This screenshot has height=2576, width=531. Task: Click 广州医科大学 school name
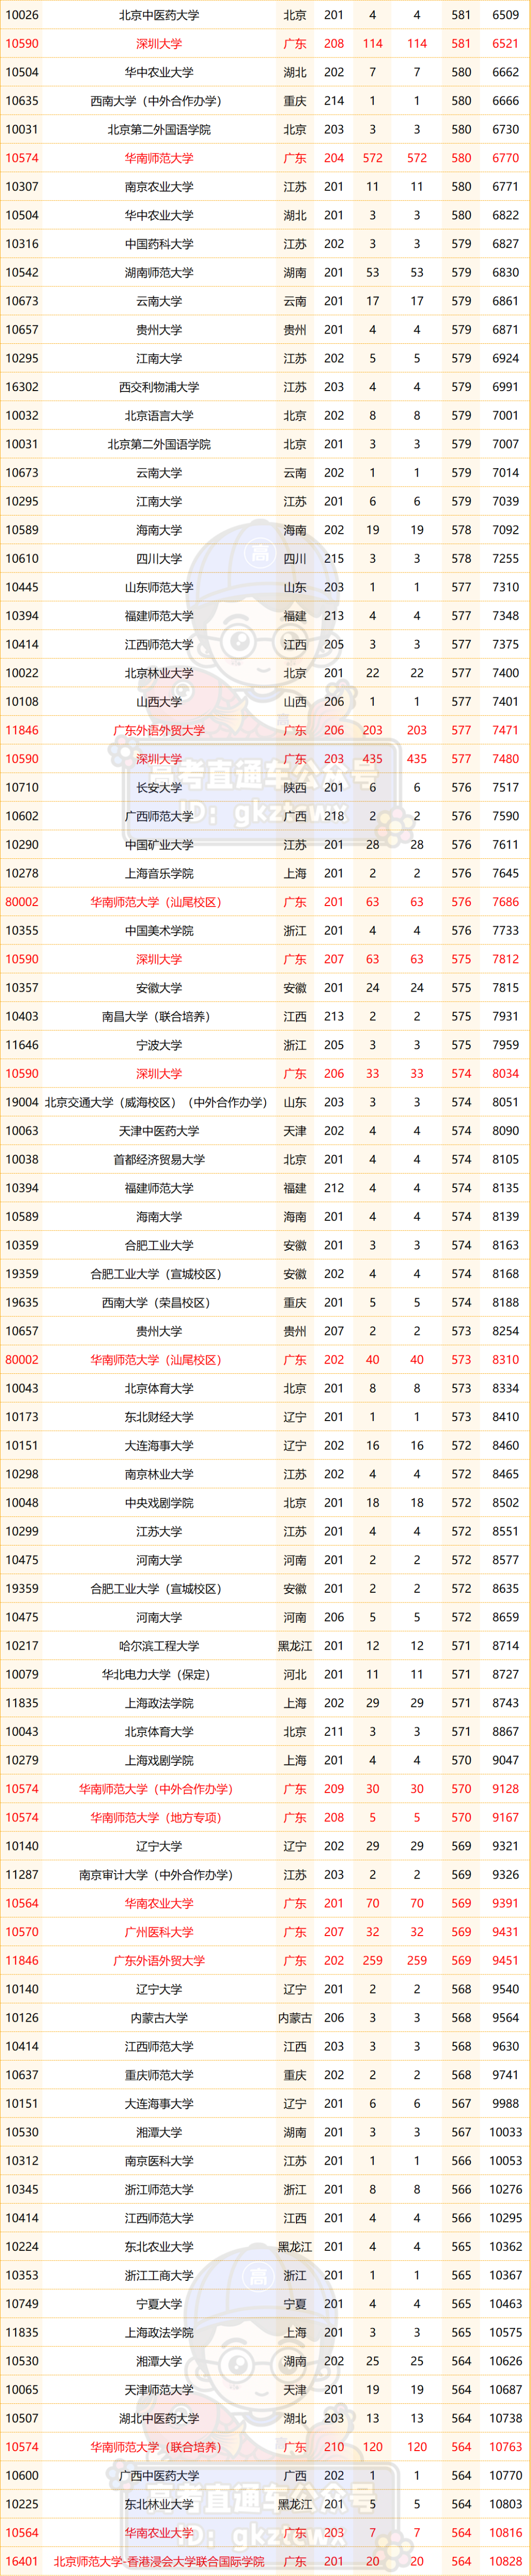[159, 1933]
